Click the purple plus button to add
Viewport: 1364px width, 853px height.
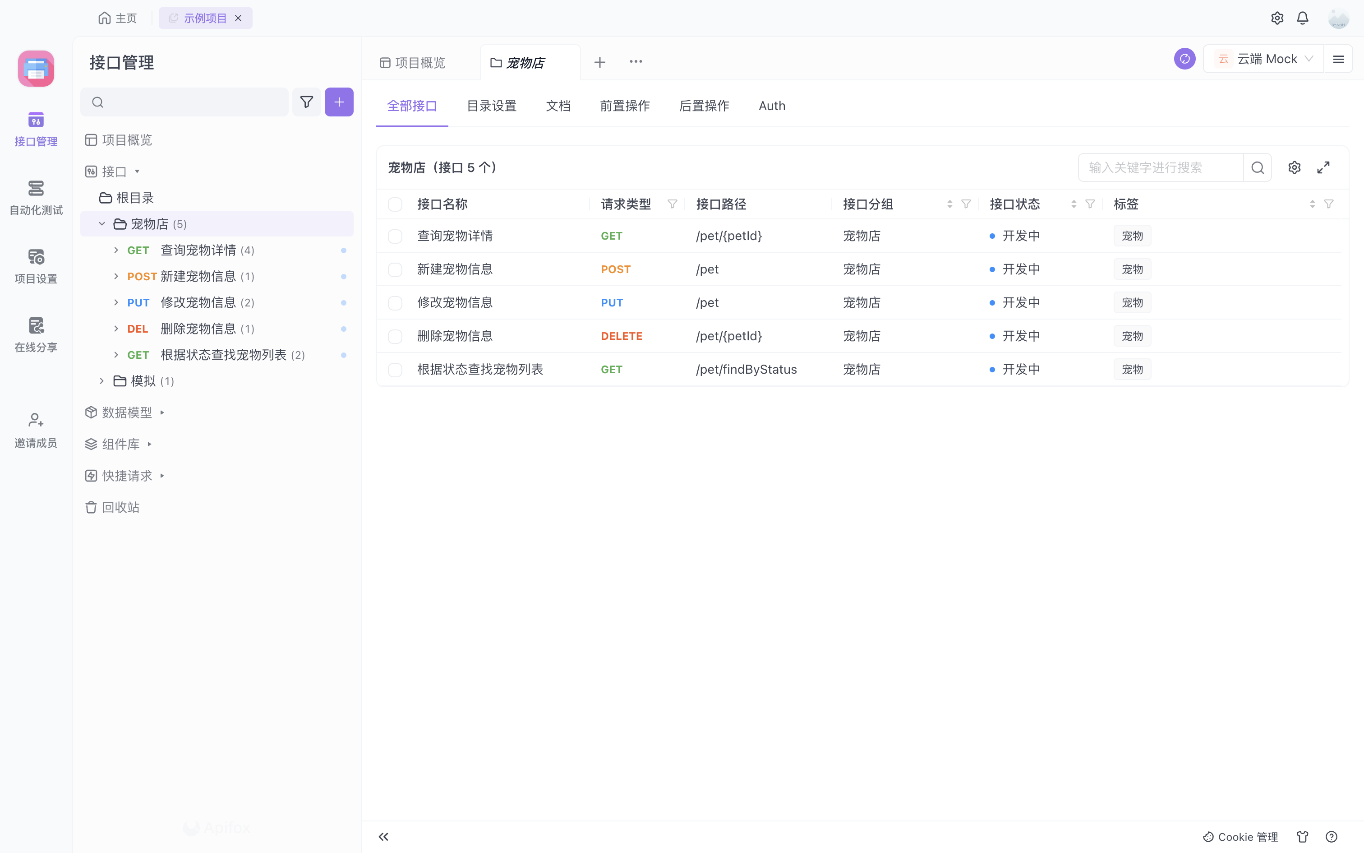[x=339, y=102]
